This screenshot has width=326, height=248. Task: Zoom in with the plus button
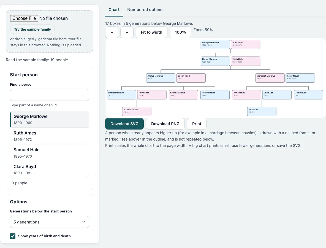[x=127, y=32]
